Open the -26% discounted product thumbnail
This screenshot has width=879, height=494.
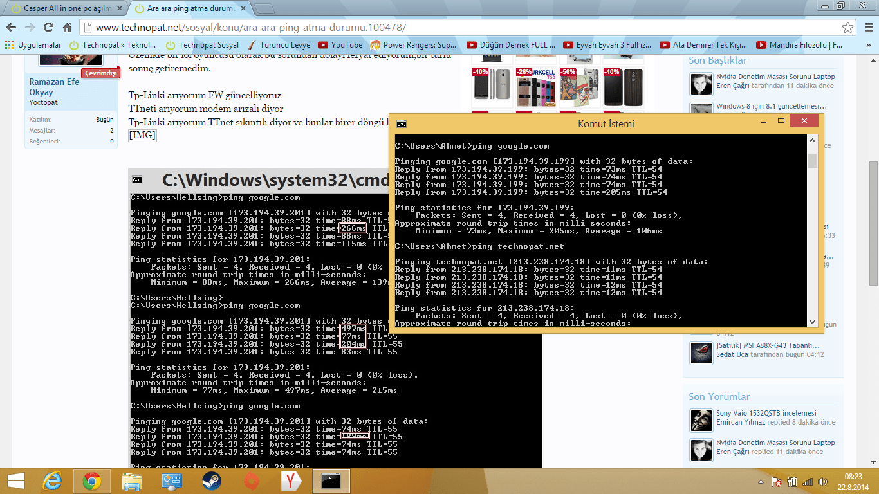tap(535, 87)
